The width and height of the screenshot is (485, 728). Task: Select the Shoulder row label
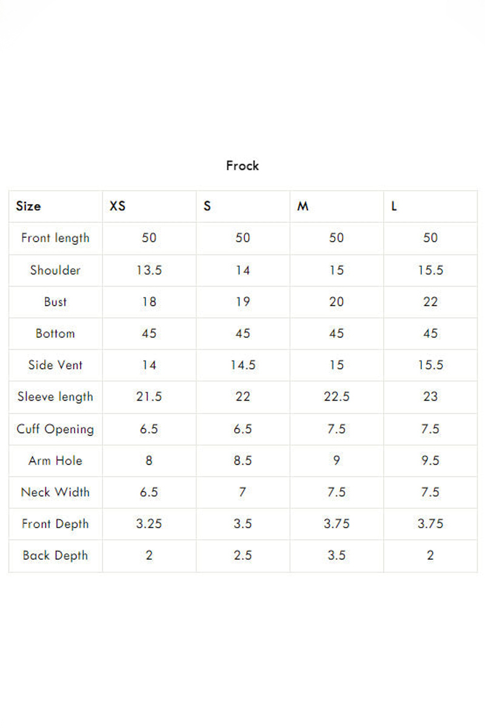point(55,270)
